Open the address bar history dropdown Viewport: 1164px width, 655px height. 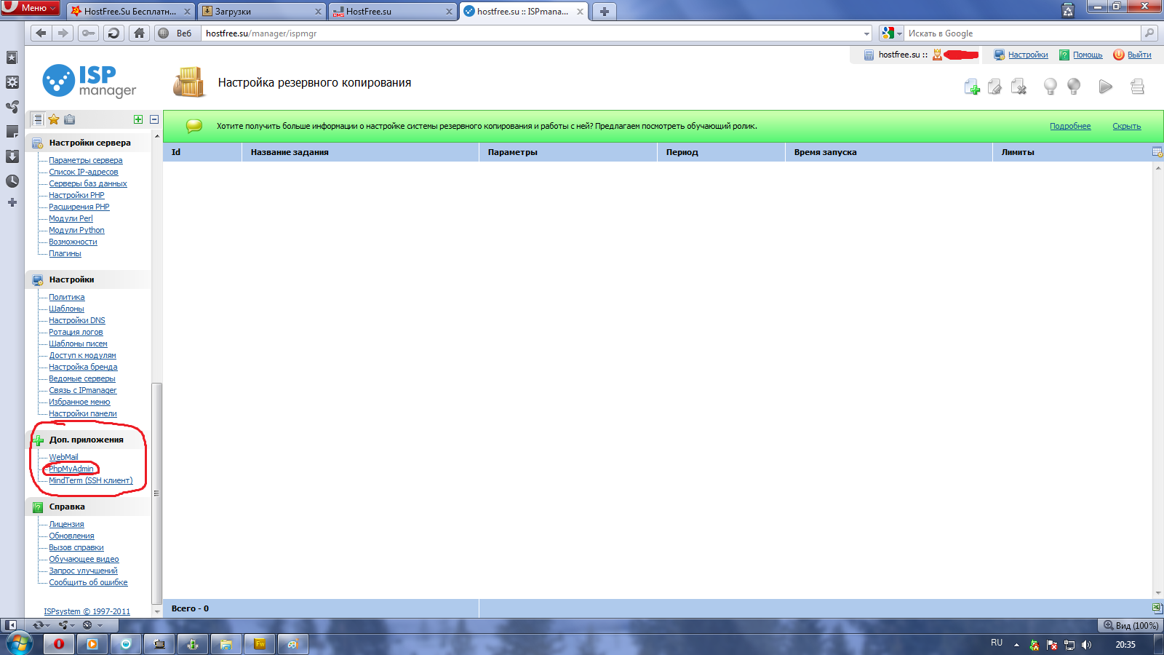coord(866,33)
